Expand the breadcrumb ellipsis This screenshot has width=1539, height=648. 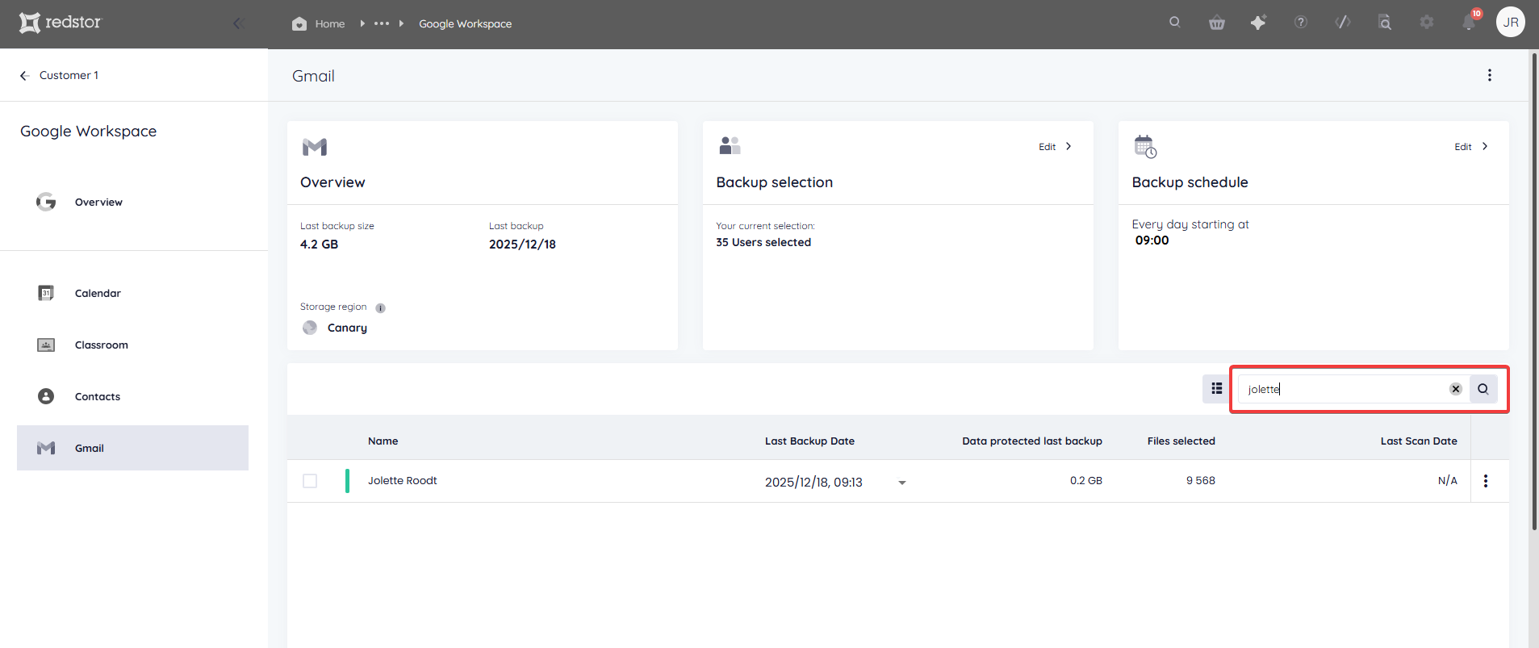(382, 23)
